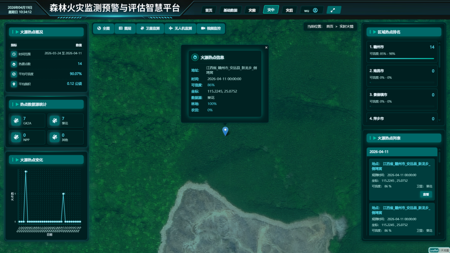Viewport: 450px width, 253px height.
Task: Click the flame icon in 火源热点信息 popup
Action: click(x=195, y=57)
